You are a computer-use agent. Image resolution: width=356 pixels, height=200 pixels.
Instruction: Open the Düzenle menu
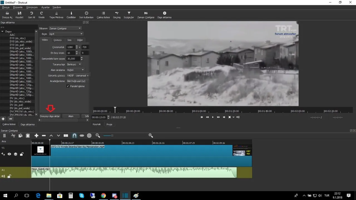pos(18,7)
